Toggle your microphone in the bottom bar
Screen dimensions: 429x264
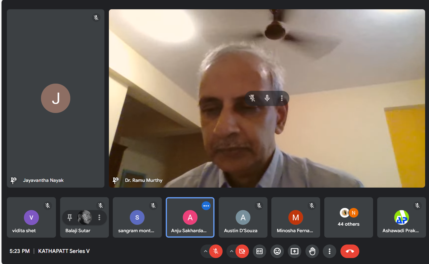coord(216,251)
